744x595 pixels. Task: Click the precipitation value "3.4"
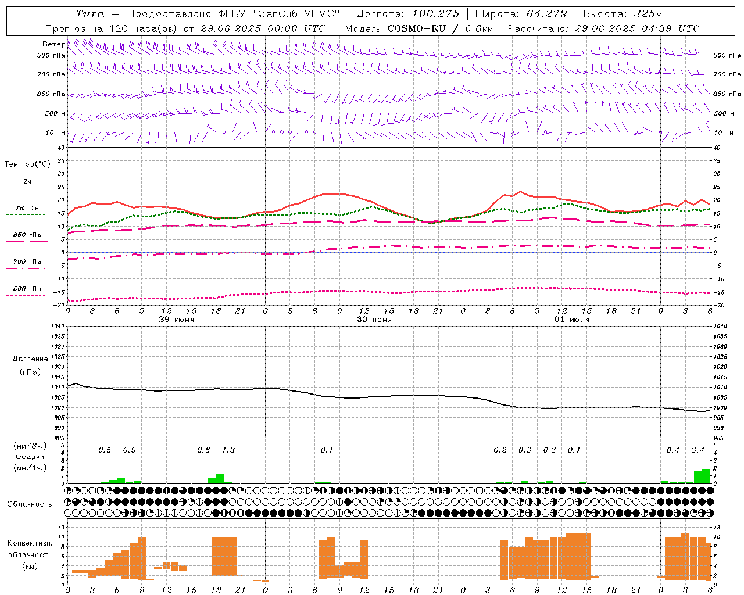(697, 450)
